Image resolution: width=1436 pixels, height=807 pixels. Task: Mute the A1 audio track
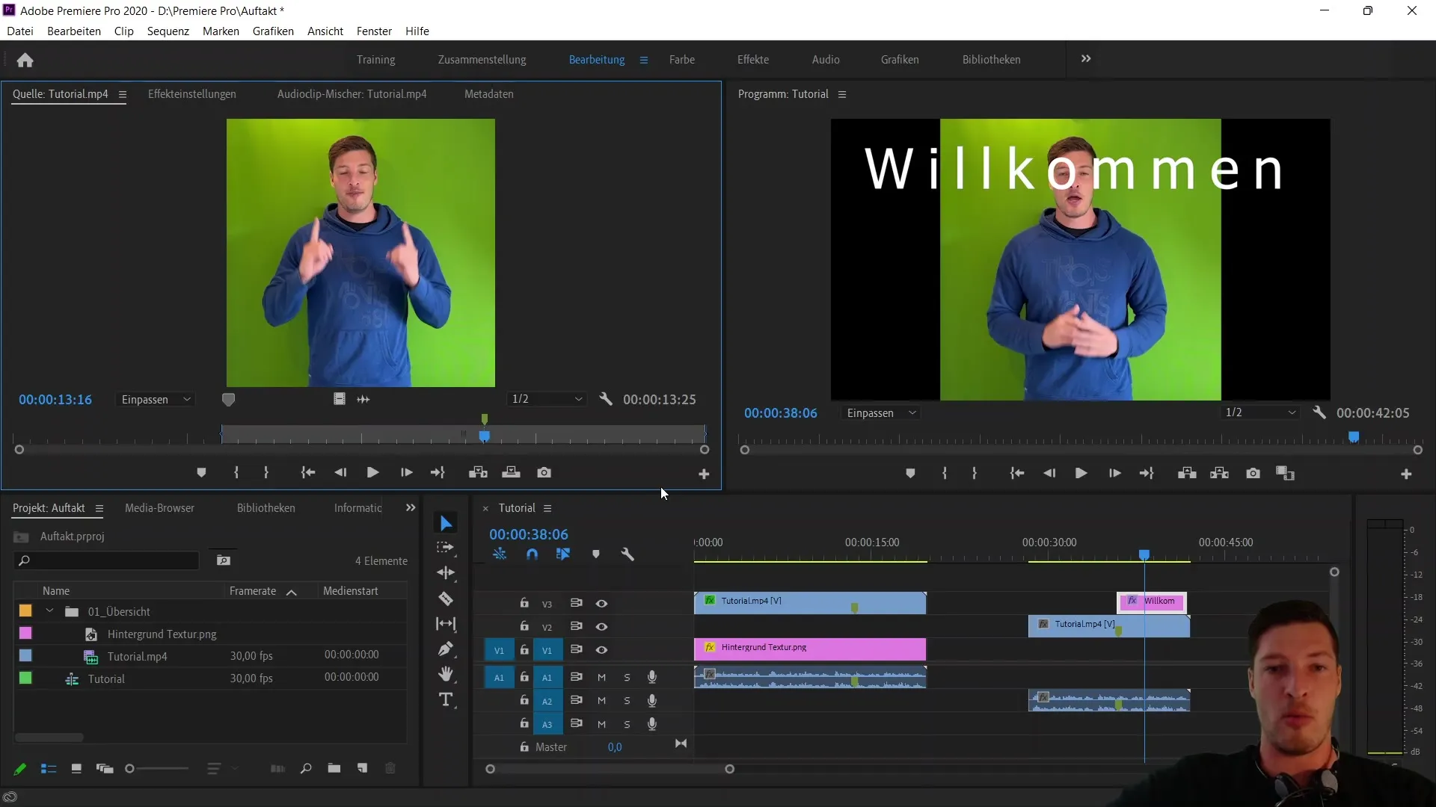click(x=601, y=677)
